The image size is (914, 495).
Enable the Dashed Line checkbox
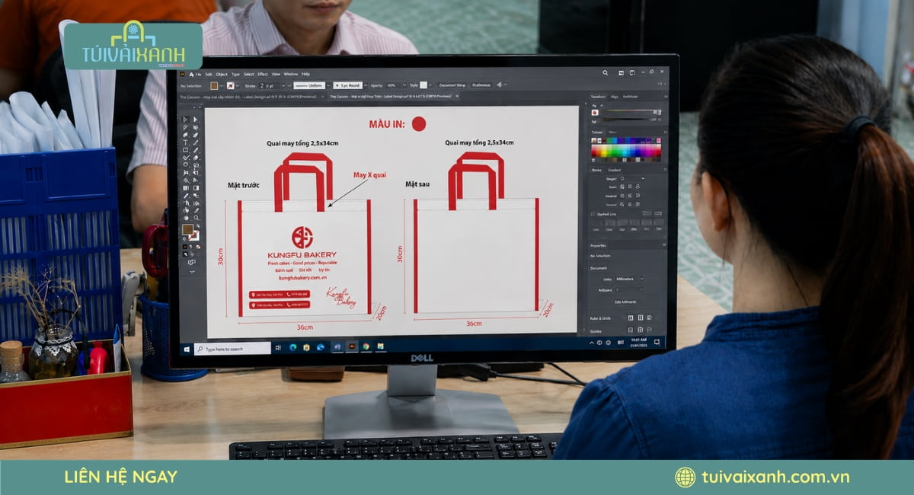tap(593, 214)
